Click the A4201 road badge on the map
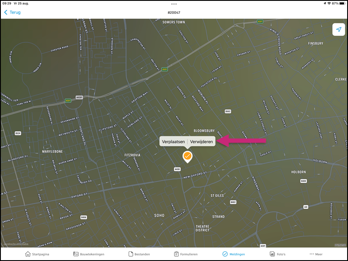 coord(79,97)
